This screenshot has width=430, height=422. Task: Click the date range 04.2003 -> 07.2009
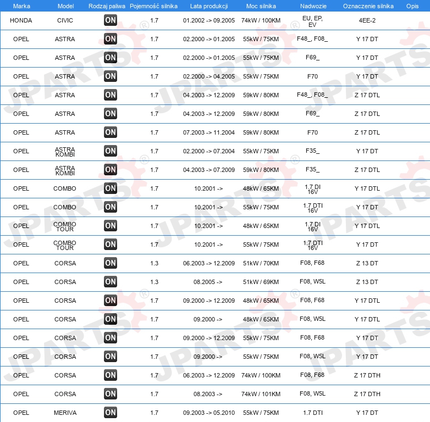click(x=209, y=170)
